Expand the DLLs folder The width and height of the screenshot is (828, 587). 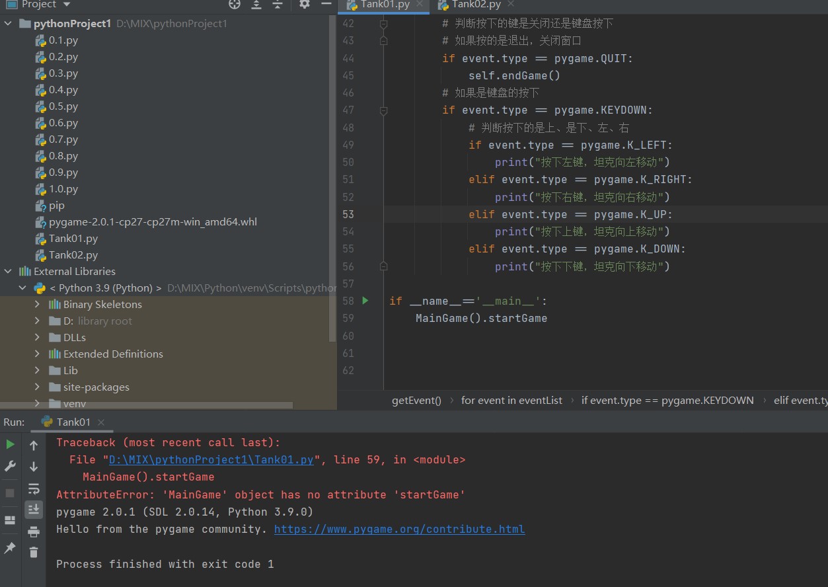coord(38,337)
